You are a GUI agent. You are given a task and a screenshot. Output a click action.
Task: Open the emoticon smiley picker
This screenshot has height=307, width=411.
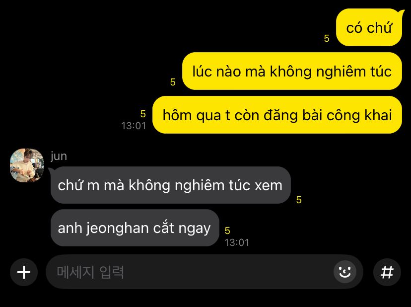tap(344, 272)
